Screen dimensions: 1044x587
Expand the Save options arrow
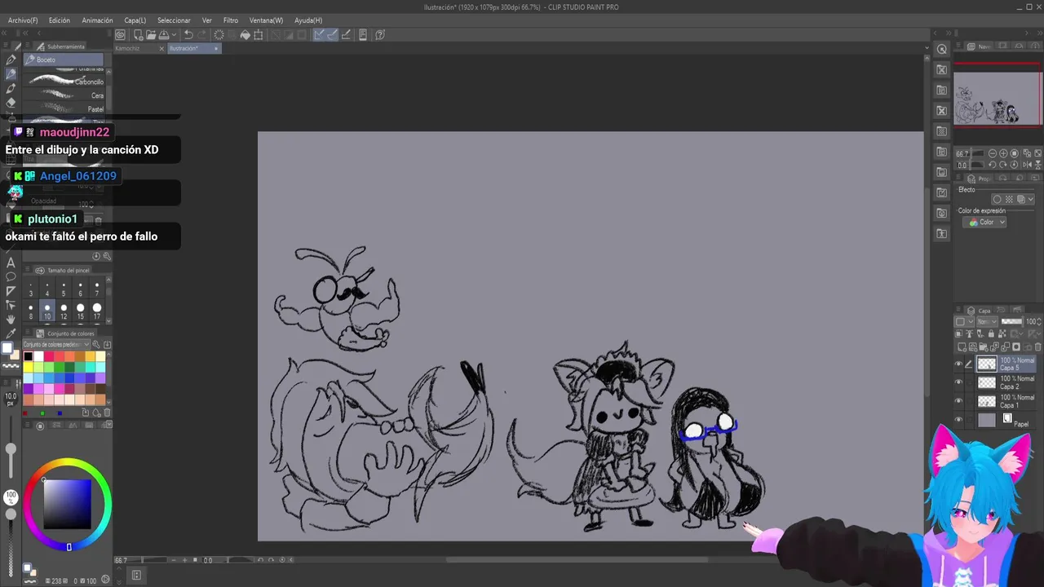tap(174, 35)
